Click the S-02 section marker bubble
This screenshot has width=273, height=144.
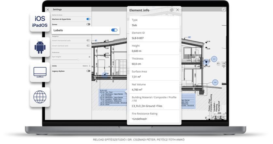tap(215, 82)
